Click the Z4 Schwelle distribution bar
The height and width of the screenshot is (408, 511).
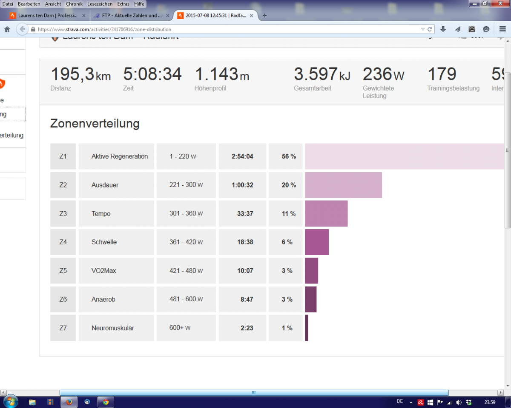317,242
